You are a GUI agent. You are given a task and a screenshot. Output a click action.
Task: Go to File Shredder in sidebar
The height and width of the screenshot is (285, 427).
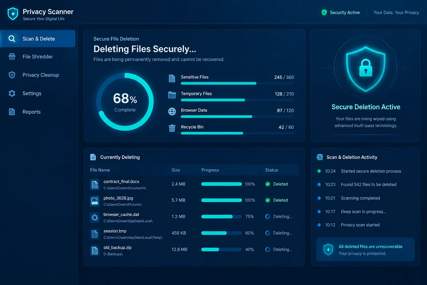[x=38, y=56]
